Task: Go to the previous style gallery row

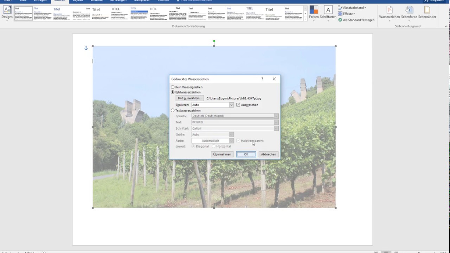Action: [x=306, y=8]
